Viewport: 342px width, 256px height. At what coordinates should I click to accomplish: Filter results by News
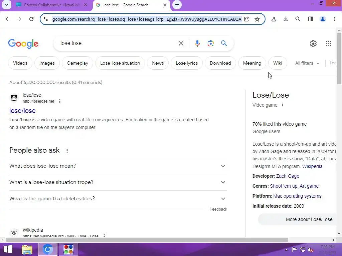click(x=158, y=63)
